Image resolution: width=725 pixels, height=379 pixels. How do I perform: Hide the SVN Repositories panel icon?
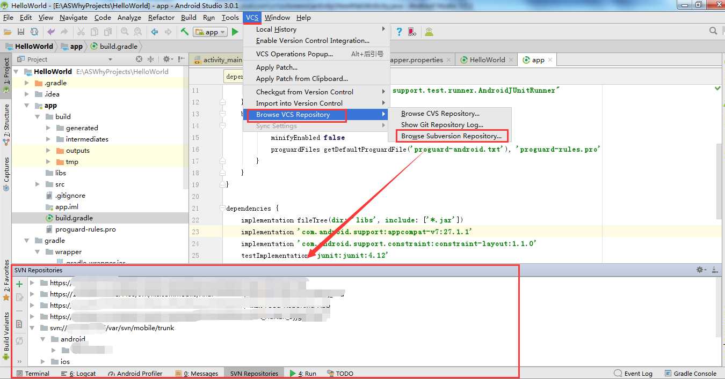(x=715, y=270)
